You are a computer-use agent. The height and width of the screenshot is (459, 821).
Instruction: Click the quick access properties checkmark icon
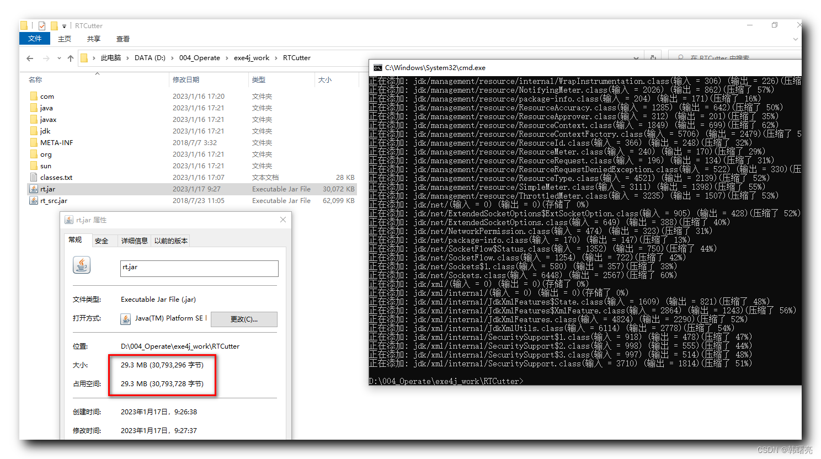coord(42,25)
